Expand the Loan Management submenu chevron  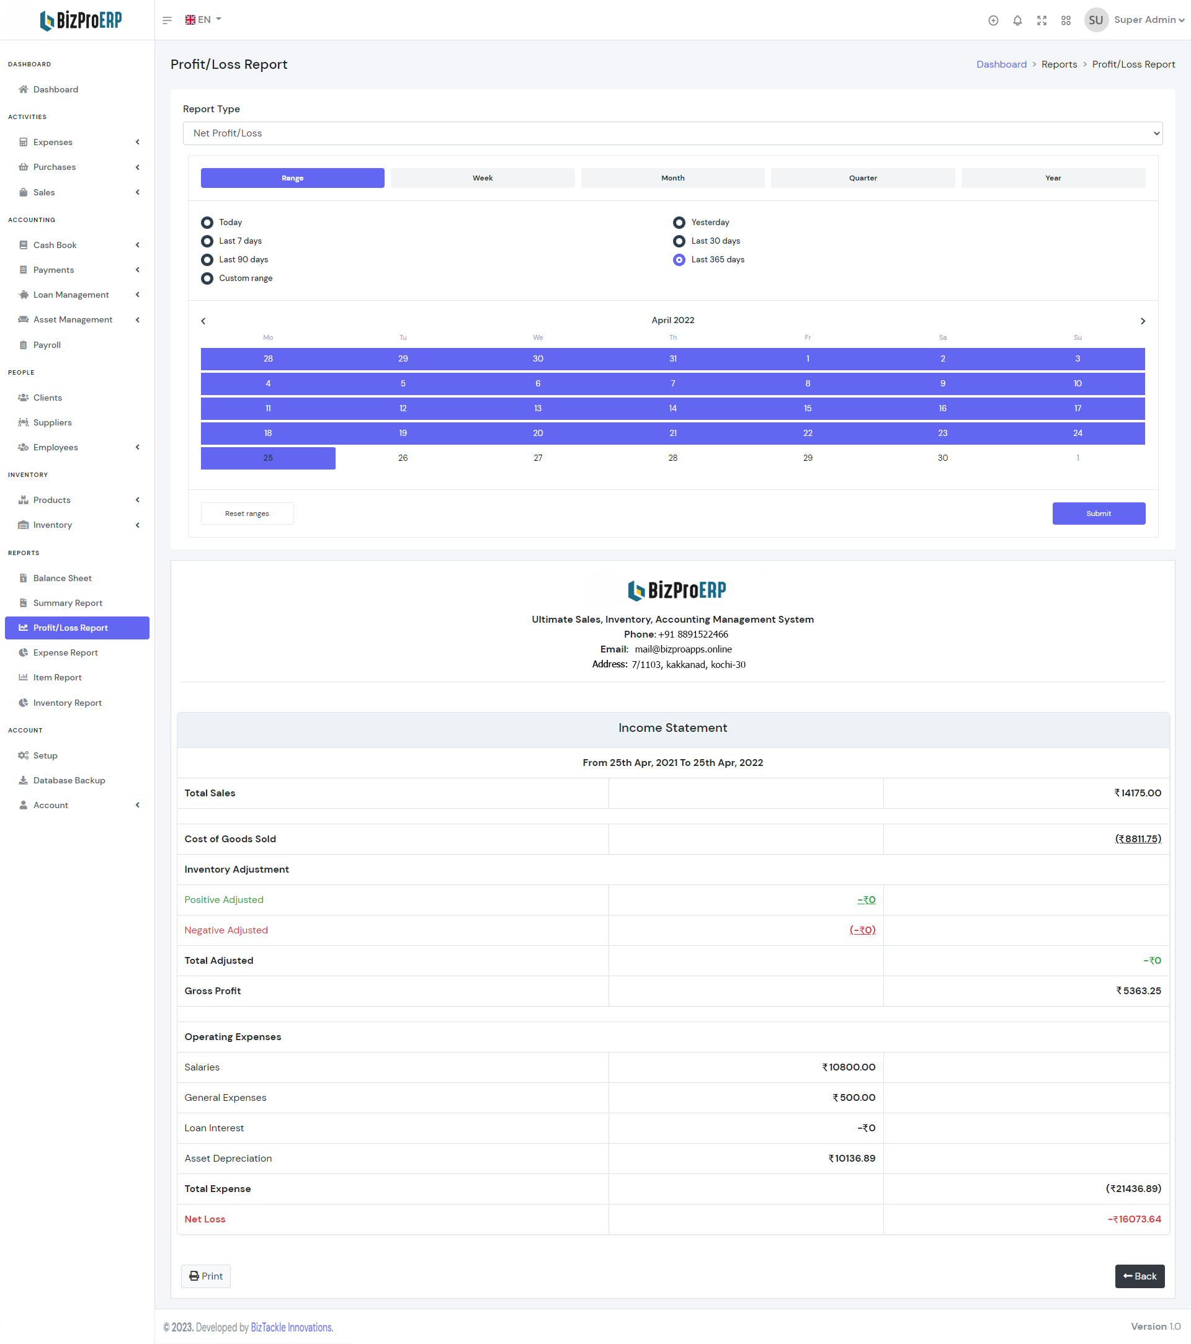138,295
